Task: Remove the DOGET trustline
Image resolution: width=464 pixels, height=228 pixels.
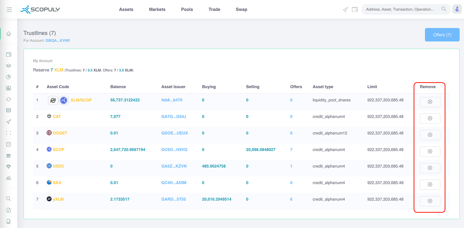Action: (430, 135)
